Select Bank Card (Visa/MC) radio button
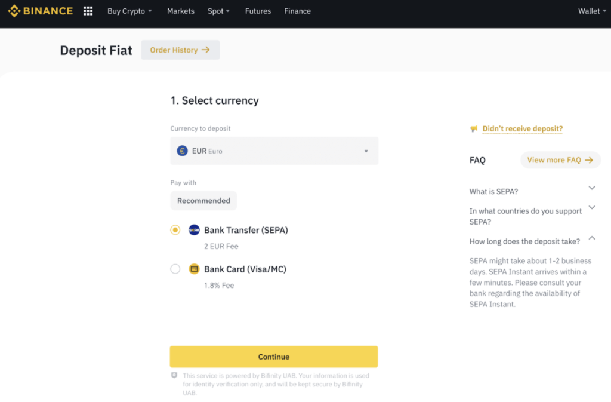 coord(175,269)
